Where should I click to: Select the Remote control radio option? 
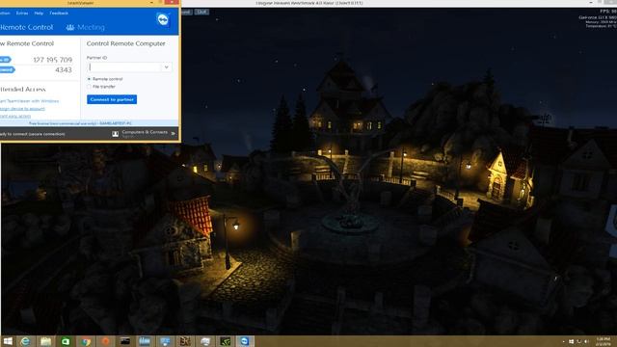pyautogui.click(x=89, y=79)
